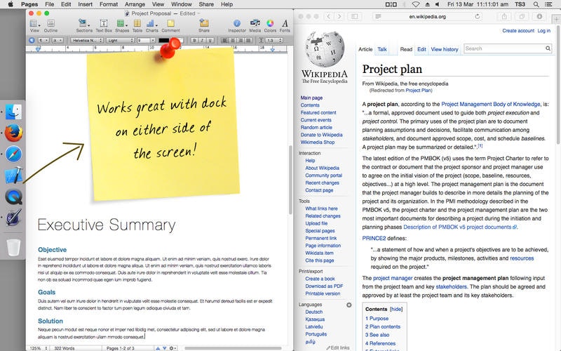Open the View history tab on Wikipedia

(x=445, y=49)
